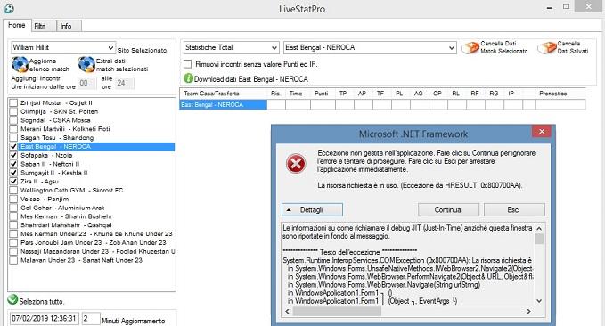Click the red error icon in the dialog

click(x=296, y=164)
